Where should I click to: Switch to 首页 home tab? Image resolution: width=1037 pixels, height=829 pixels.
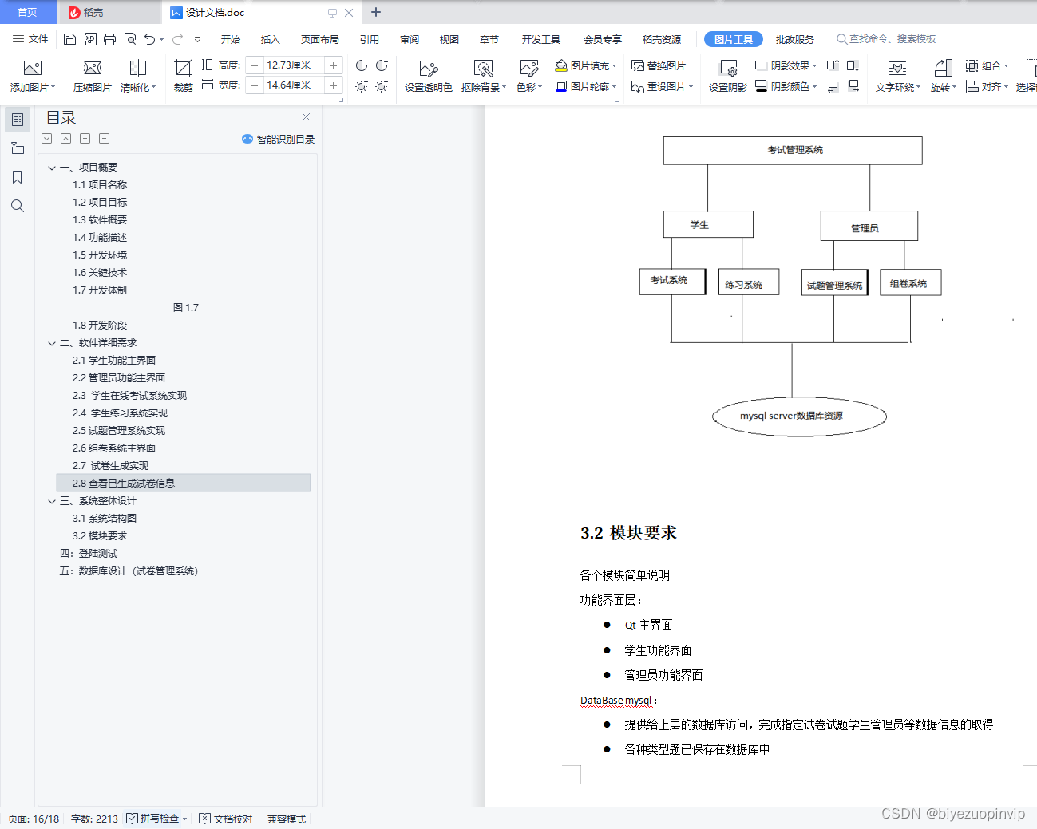(28, 12)
